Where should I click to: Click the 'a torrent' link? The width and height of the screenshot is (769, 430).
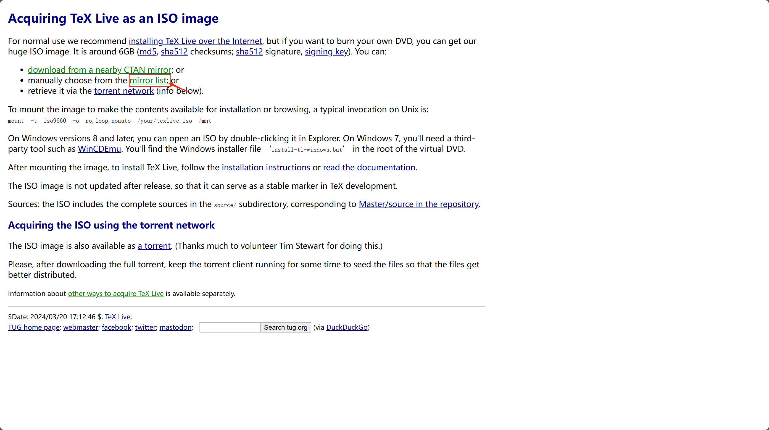pyautogui.click(x=154, y=246)
